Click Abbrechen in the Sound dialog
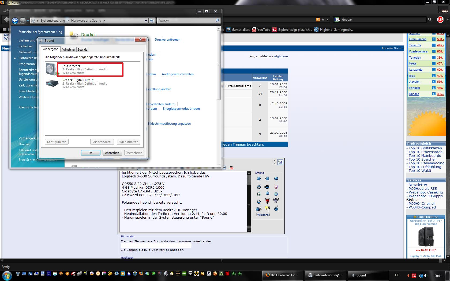Viewport: 450px width, 281px height. pyautogui.click(x=112, y=153)
